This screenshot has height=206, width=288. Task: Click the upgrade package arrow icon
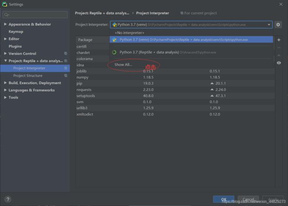tap(279, 55)
